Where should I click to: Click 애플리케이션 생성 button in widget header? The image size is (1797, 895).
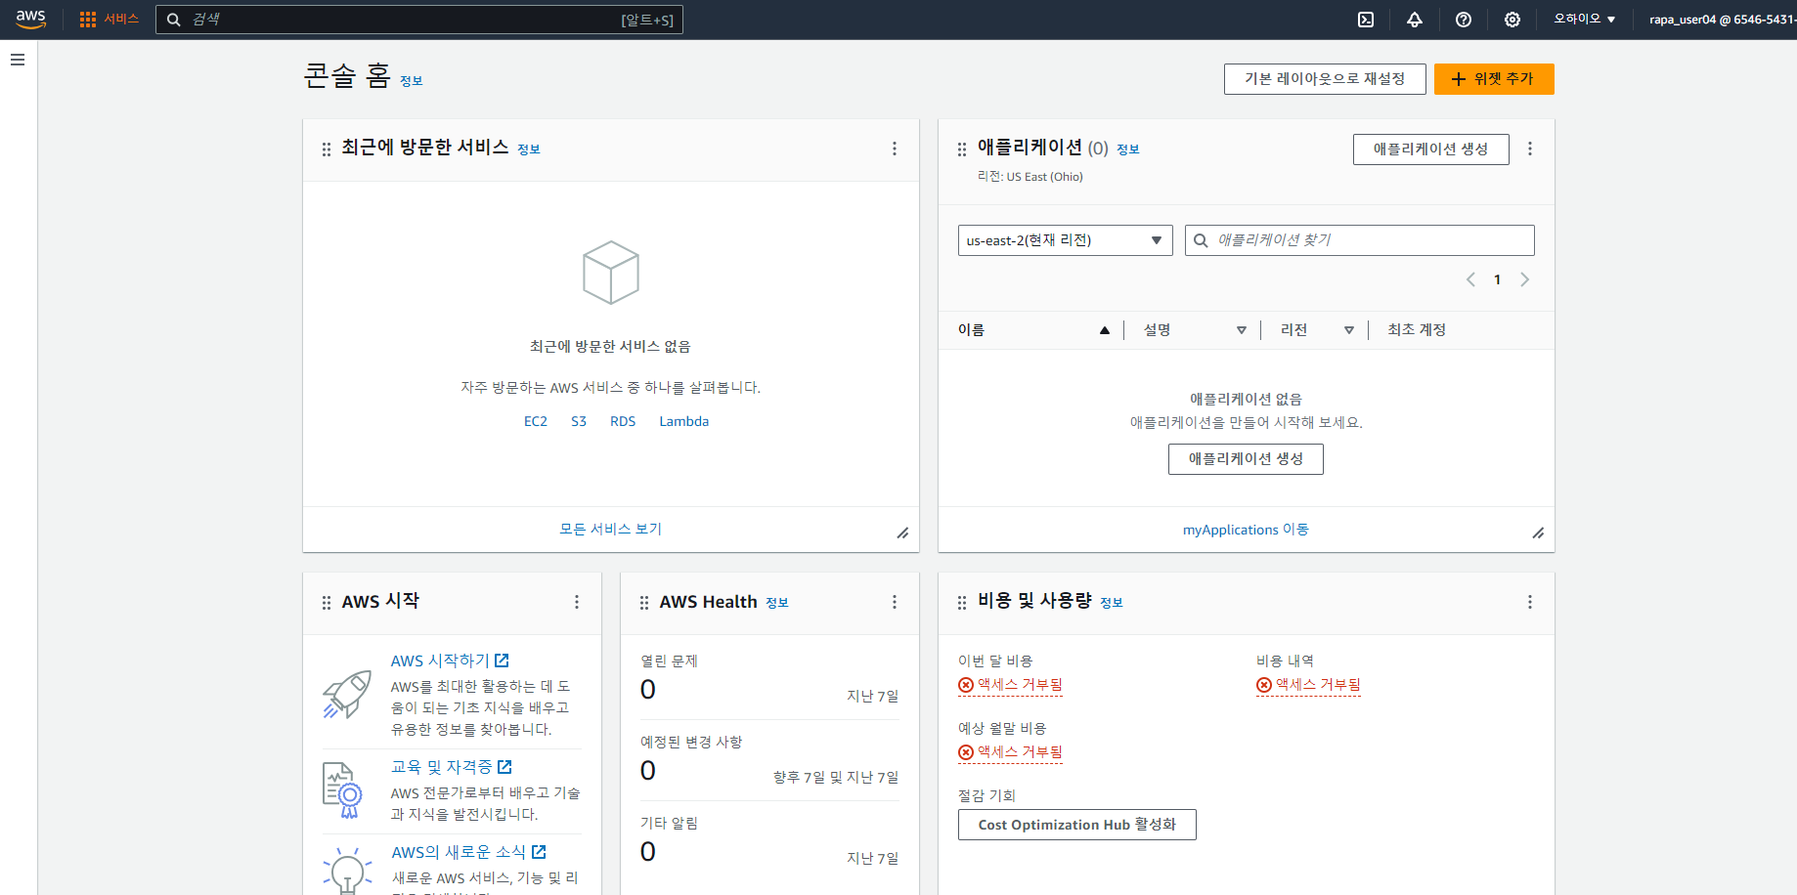click(1431, 149)
